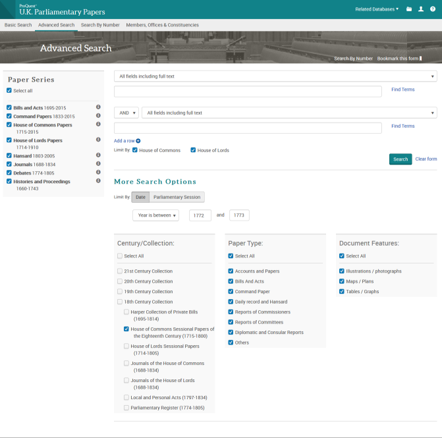The height and width of the screenshot is (438, 442).
Task: Open first search field type dropdown
Action: tap(275, 76)
